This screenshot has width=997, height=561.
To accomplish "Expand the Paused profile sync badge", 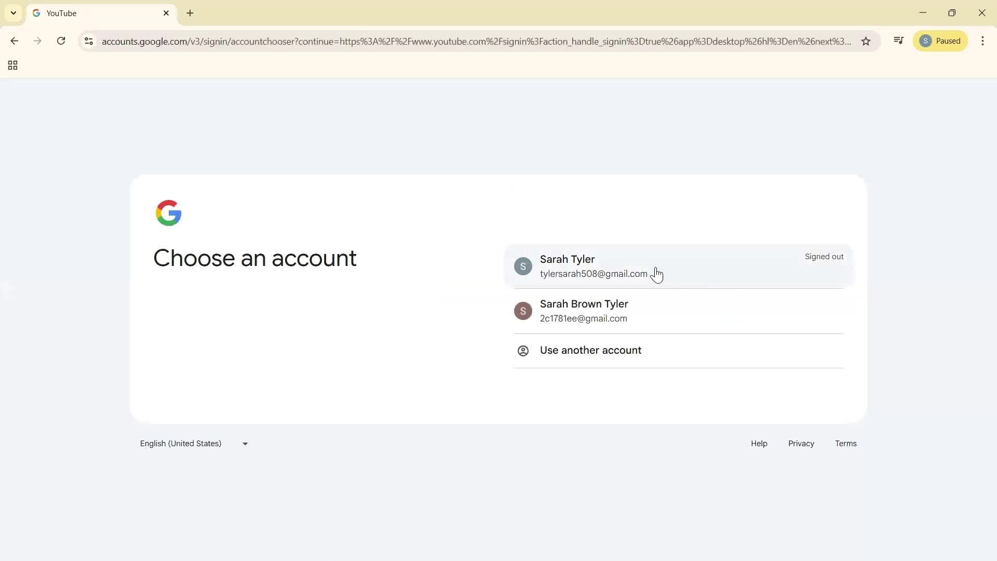I will coord(941,41).
